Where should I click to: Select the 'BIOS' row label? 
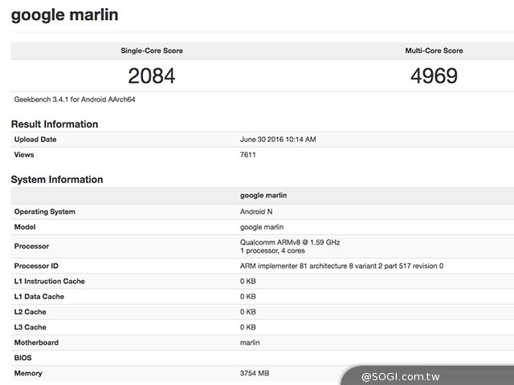click(23, 358)
